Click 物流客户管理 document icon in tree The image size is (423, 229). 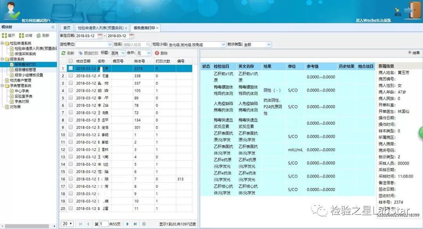click(7, 80)
